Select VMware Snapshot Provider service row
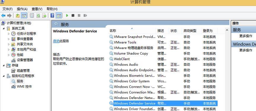The image size is (256, 111). pos(163,37)
